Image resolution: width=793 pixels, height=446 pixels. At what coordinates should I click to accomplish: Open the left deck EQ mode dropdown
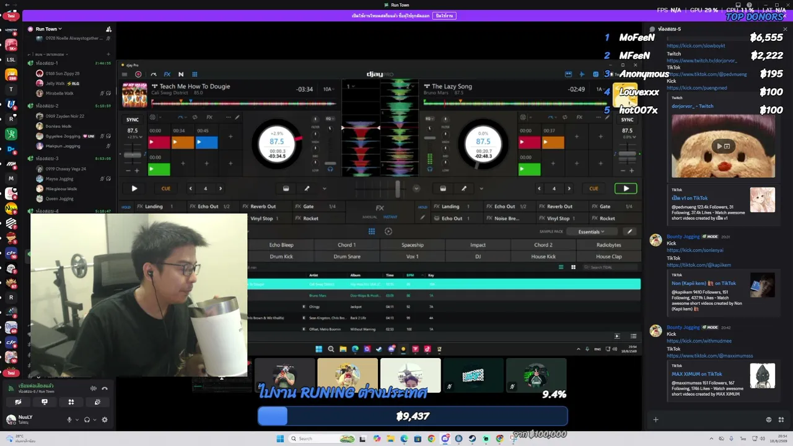pyautogui.click(x=330, y=118)
